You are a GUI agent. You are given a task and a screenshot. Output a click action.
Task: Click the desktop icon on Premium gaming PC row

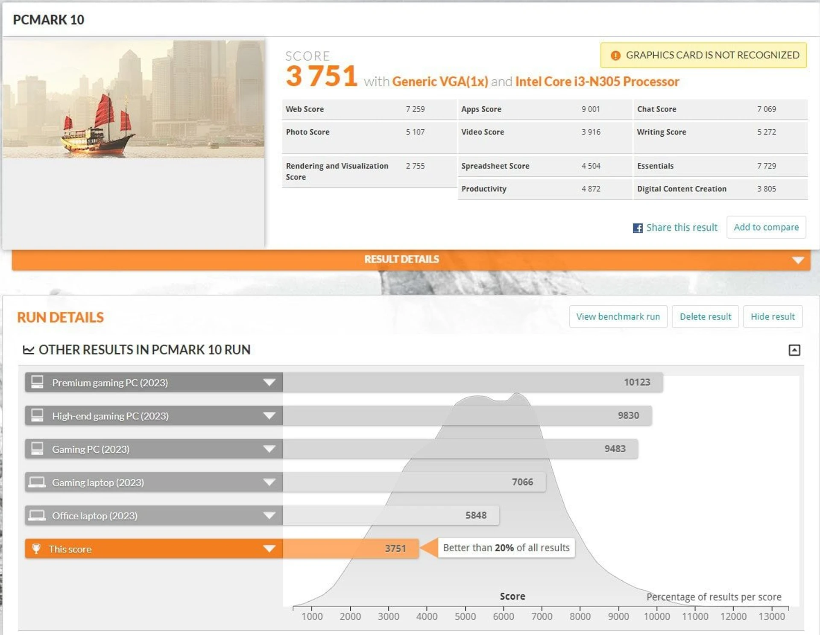(37, 382)
